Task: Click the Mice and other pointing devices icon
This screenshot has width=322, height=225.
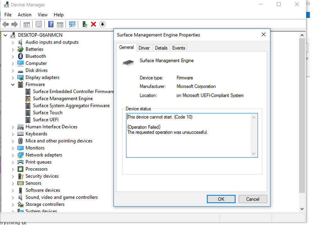Action: (x=20, y=141)
